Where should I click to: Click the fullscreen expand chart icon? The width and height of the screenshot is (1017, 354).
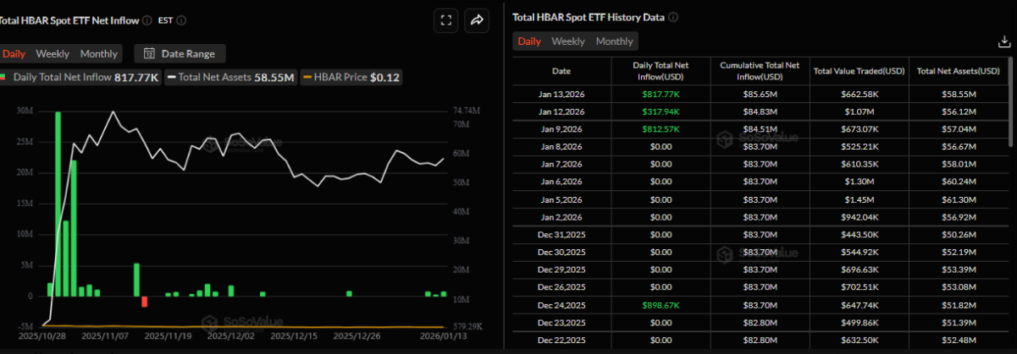click(445, 20)
